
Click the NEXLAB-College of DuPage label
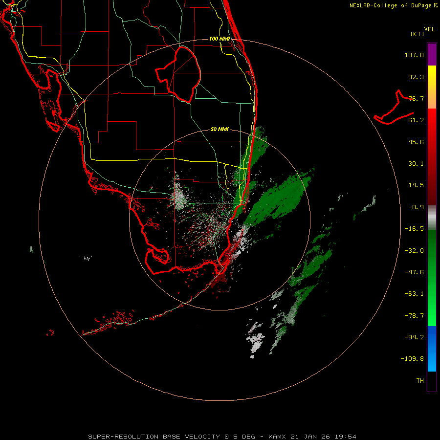point(394,5)
